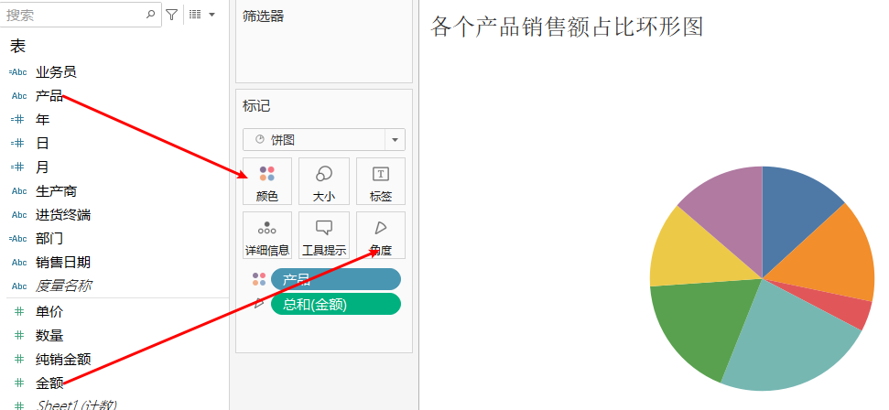Open the field filter funnel icon
Image resolution: width=889 pixels, height=410 pixels.
[x=171, y=15]
